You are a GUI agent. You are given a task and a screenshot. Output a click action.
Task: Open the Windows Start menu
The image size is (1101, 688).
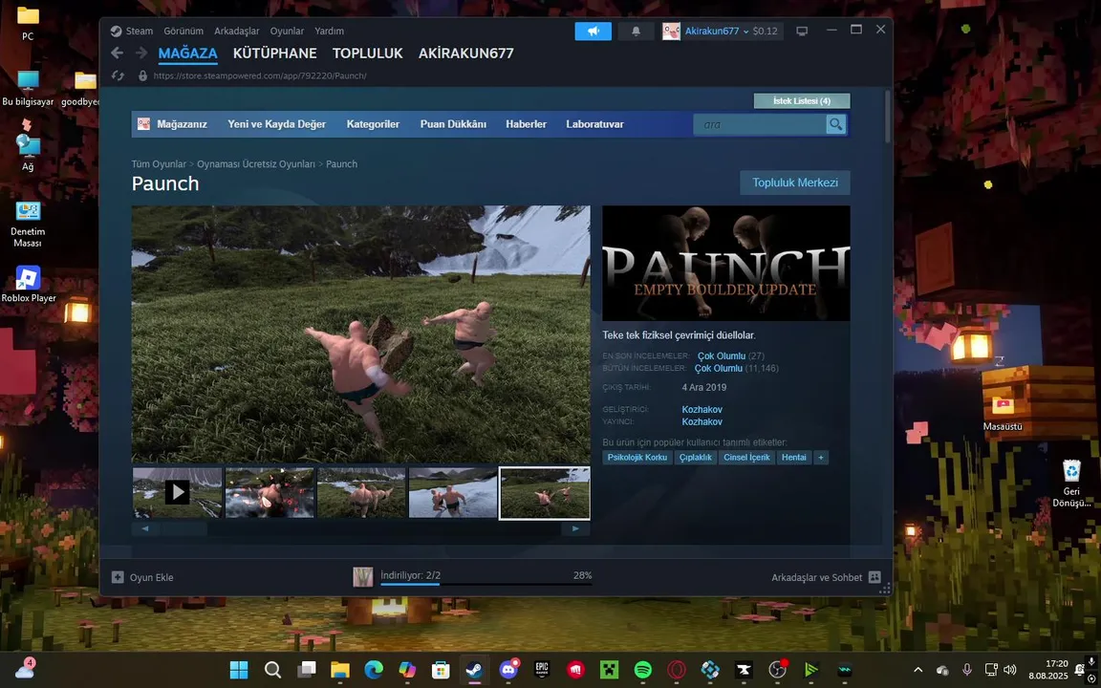click(239, 670)
